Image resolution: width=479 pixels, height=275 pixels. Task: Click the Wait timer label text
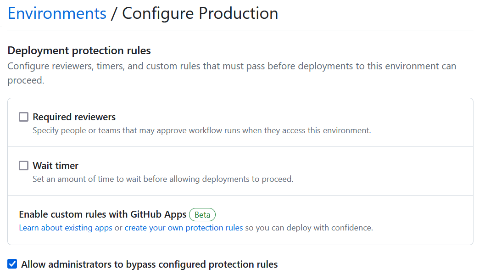[x=56, y=166]
